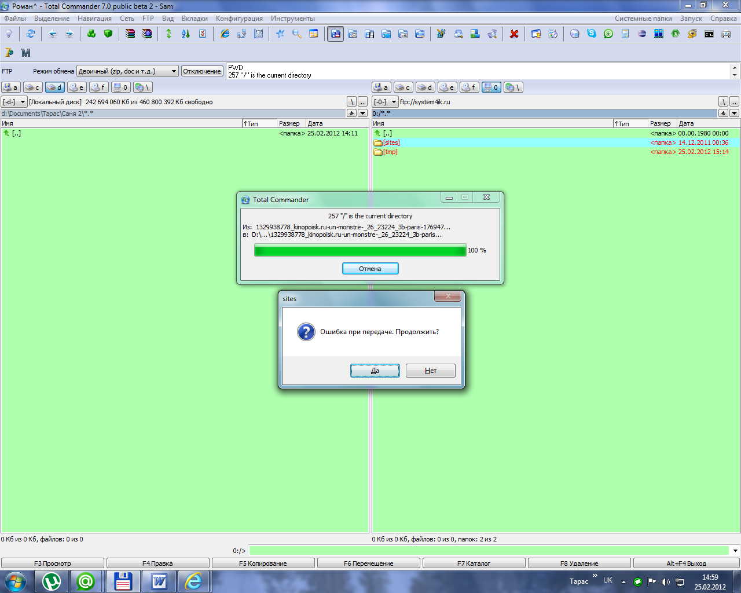Open network neighborhood button in right drive bar

[x=513, y=87]
